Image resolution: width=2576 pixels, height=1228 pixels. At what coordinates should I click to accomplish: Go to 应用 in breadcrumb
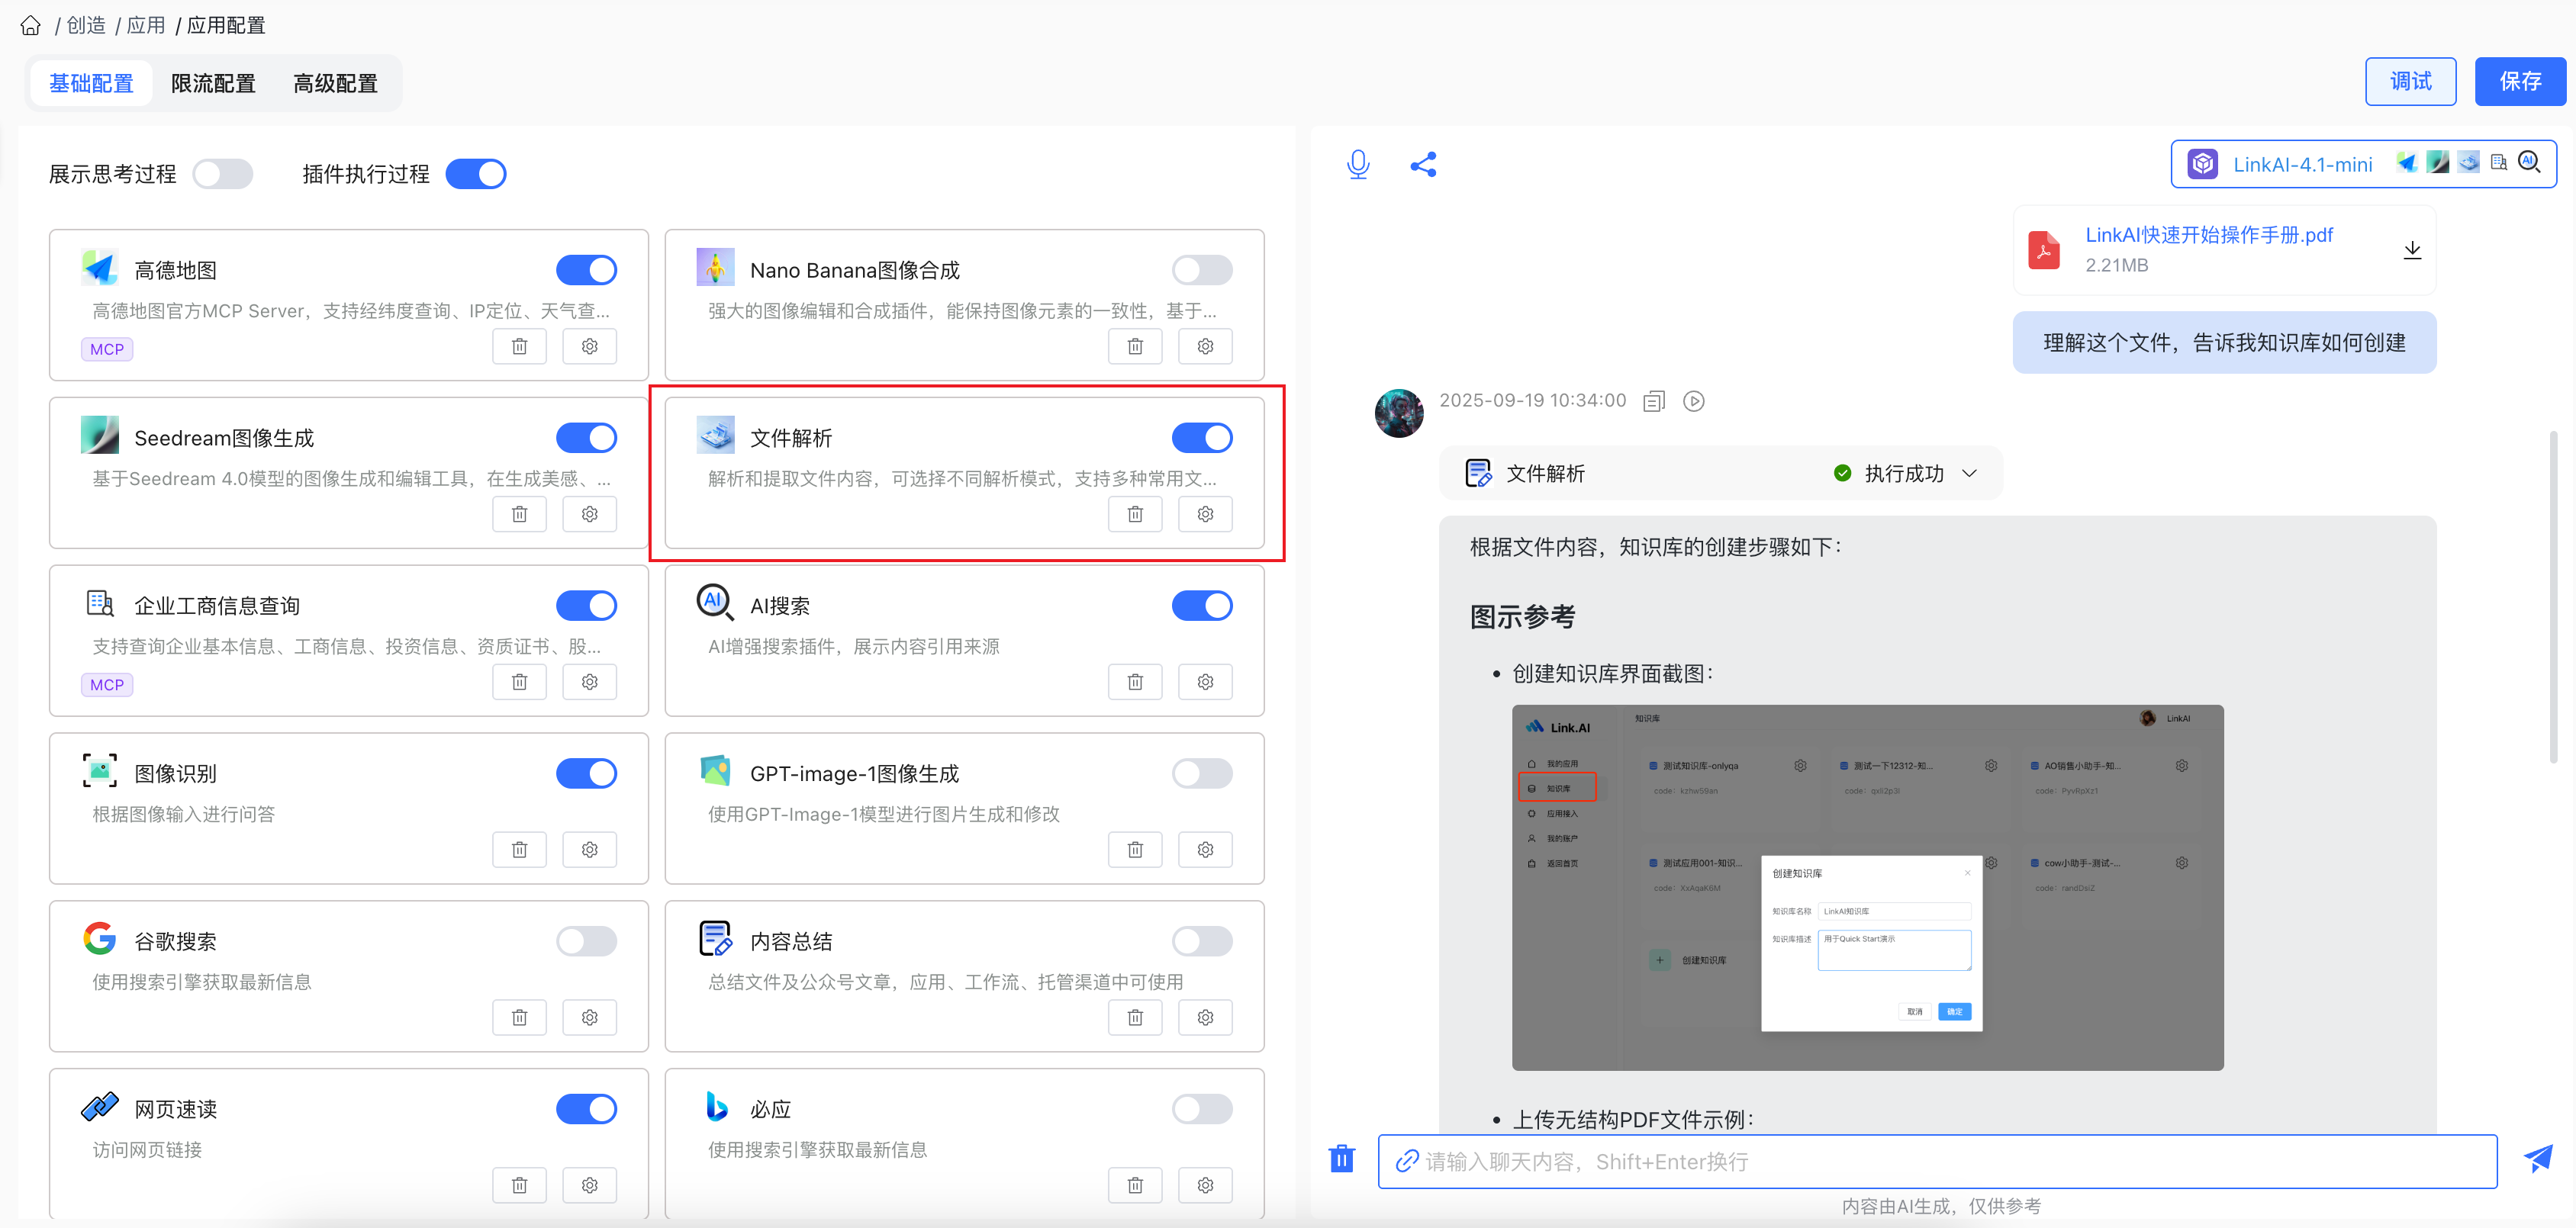coord(146,25)
